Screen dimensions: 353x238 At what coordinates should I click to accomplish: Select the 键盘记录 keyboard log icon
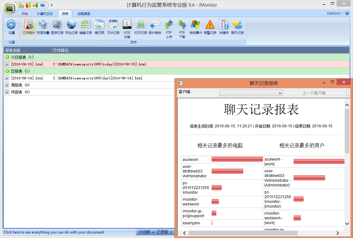click(85, 27)
